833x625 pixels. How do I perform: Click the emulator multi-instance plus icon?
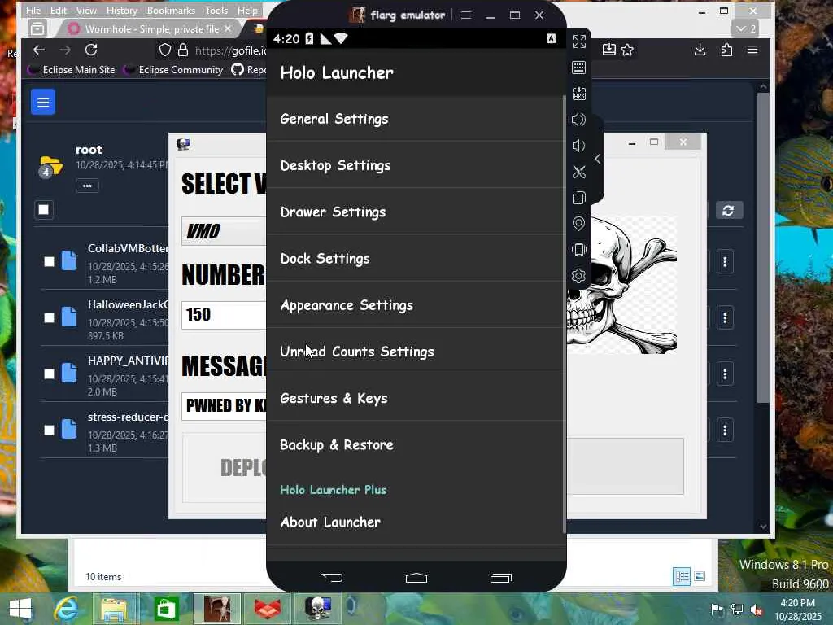click(x=578, y=198)
